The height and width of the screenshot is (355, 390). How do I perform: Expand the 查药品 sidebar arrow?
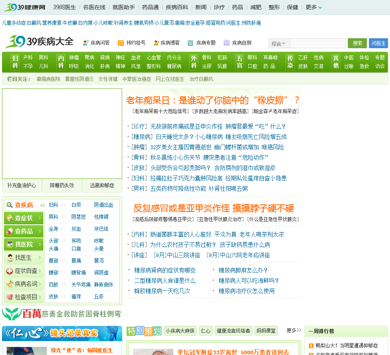[x=40, y=231]
